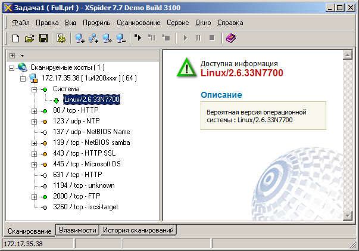The width and height of the screenshot is (359, 251).
Task: Open the Сервис menu
Action: (x=177, y=23)
